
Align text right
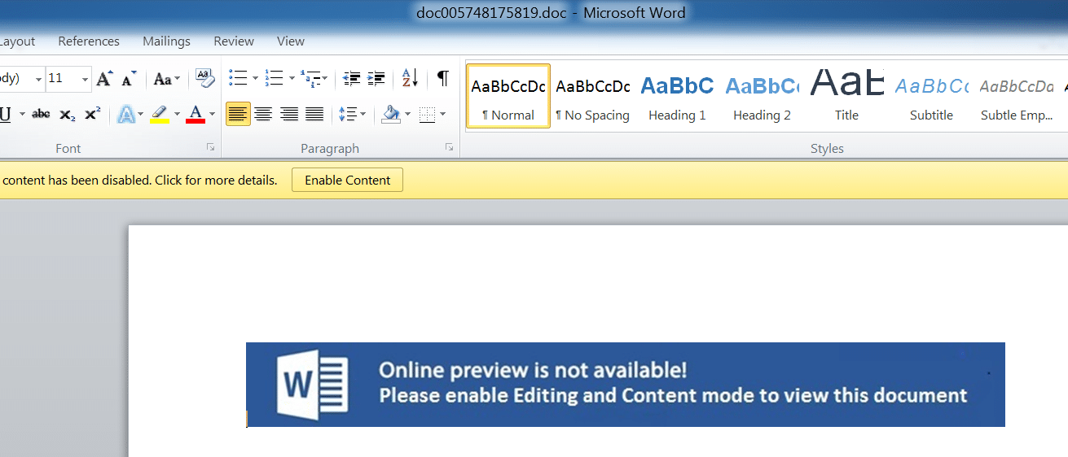click(289, 114)
